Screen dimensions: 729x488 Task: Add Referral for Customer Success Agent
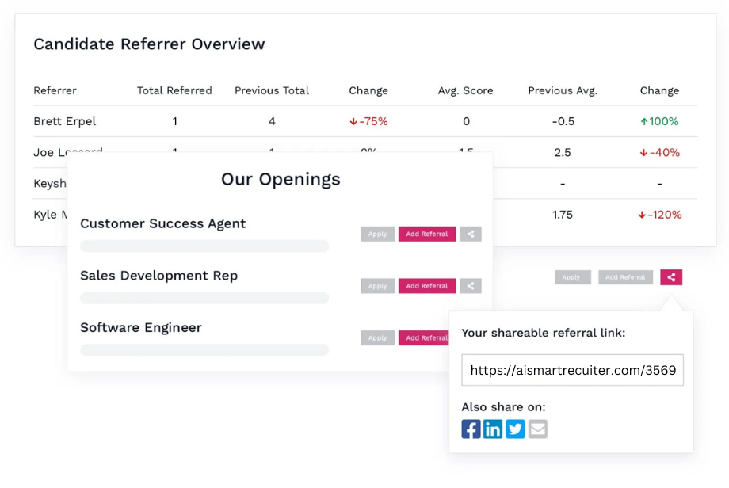click(x=427, y=234)
